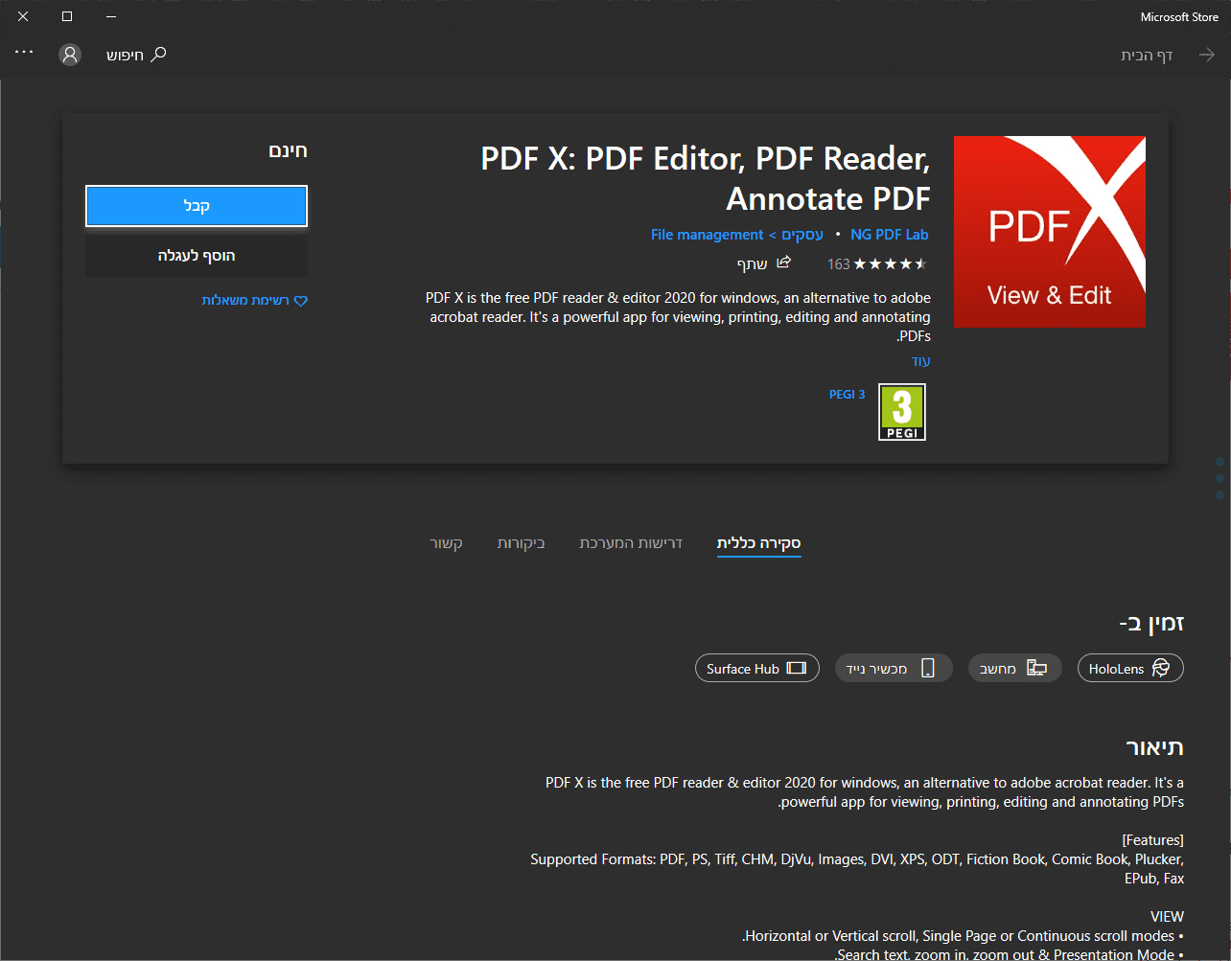This screenshot has height=961, width=1231.
Task: Click the עוד (more) description link
Action: 921,361
